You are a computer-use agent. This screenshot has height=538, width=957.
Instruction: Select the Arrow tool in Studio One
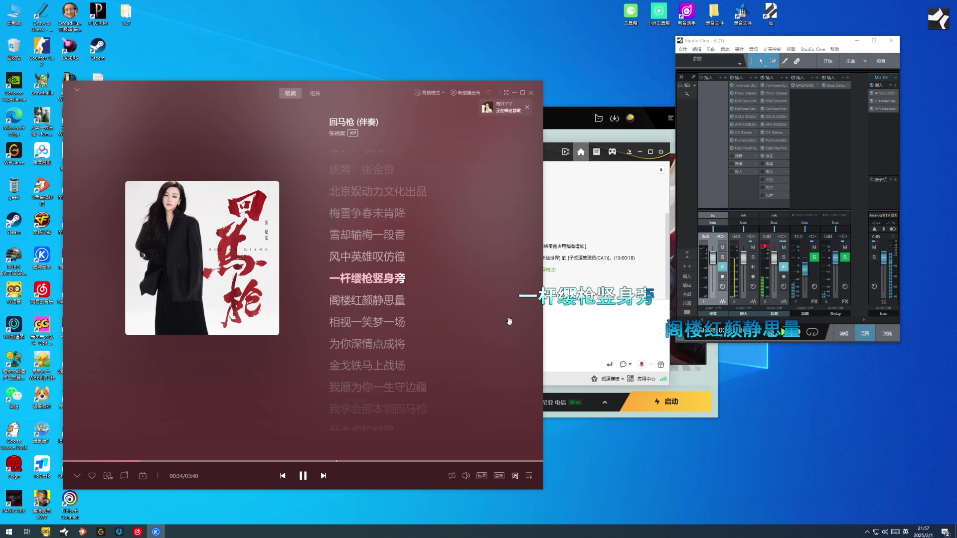pos(761,61)
